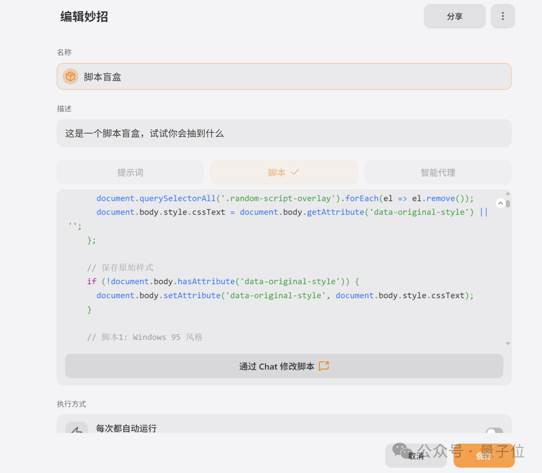Cancel editing with the 取消 button
Viewport: 542px width, 473px height.
tap(416, 456)
